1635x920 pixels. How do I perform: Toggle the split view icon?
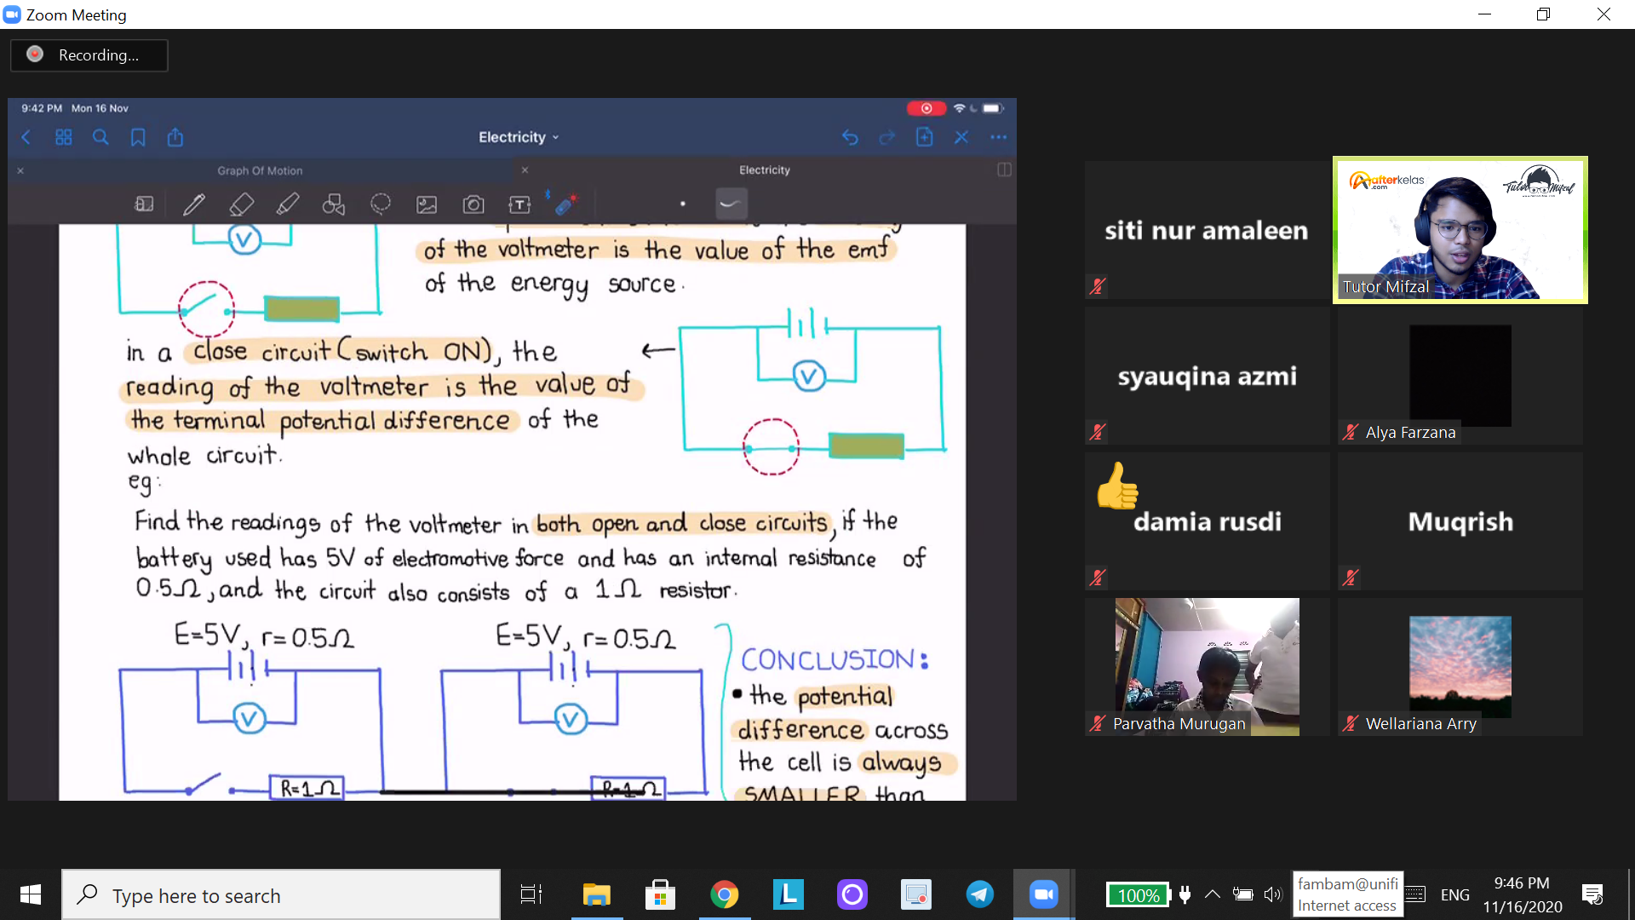pos(1004,170)
